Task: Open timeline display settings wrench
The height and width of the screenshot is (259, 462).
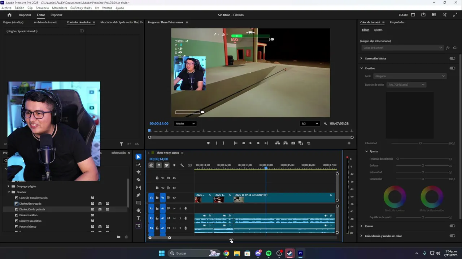Action: pos(182,165)
